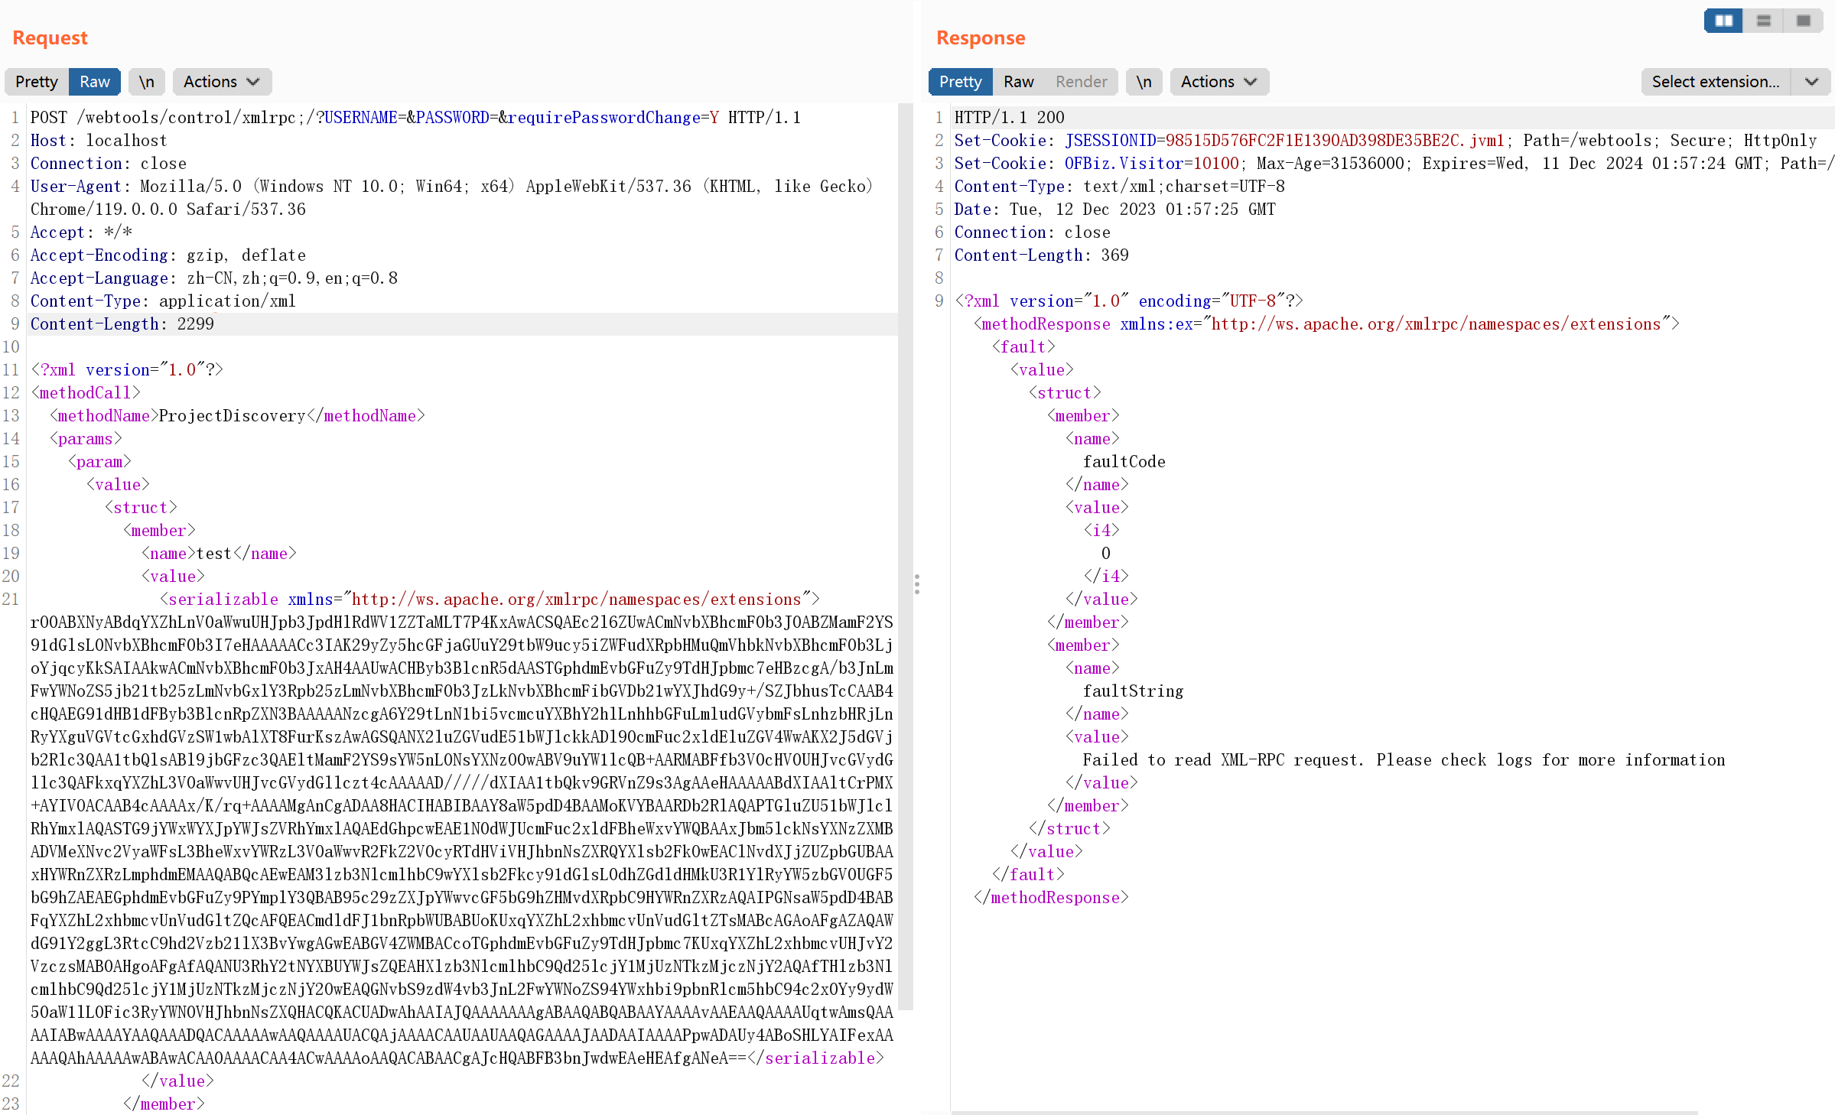Open the Request Actions dropdown
1835x1115 pixels.
[x=222, y=82]
